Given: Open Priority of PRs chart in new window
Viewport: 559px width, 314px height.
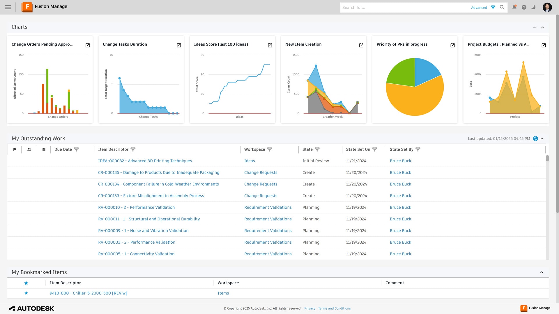Looking at the screenshot, I should pos(452,45).
